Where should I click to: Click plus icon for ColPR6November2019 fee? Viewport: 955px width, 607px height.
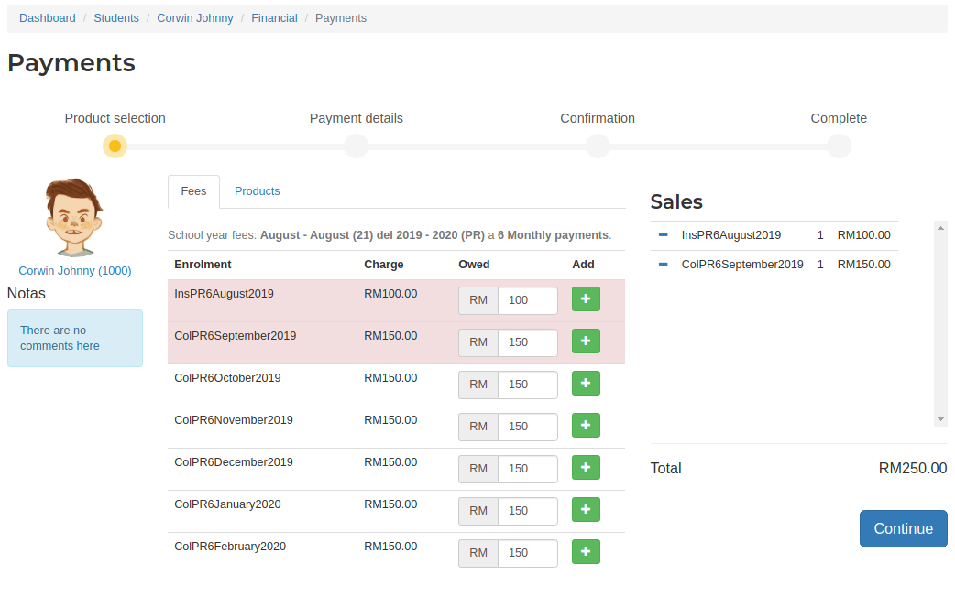586,426
